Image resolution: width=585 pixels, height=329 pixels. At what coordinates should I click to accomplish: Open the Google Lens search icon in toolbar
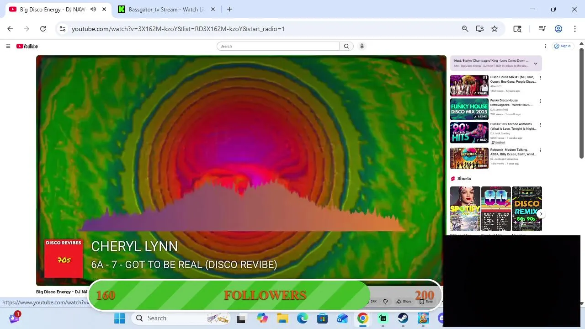(x=517, y=29)
